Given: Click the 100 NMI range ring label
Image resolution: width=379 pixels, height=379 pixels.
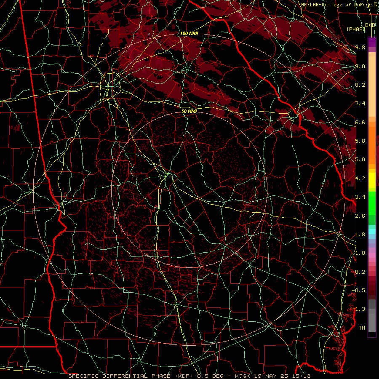Looking at the screenshot, I should coord(189,33).
